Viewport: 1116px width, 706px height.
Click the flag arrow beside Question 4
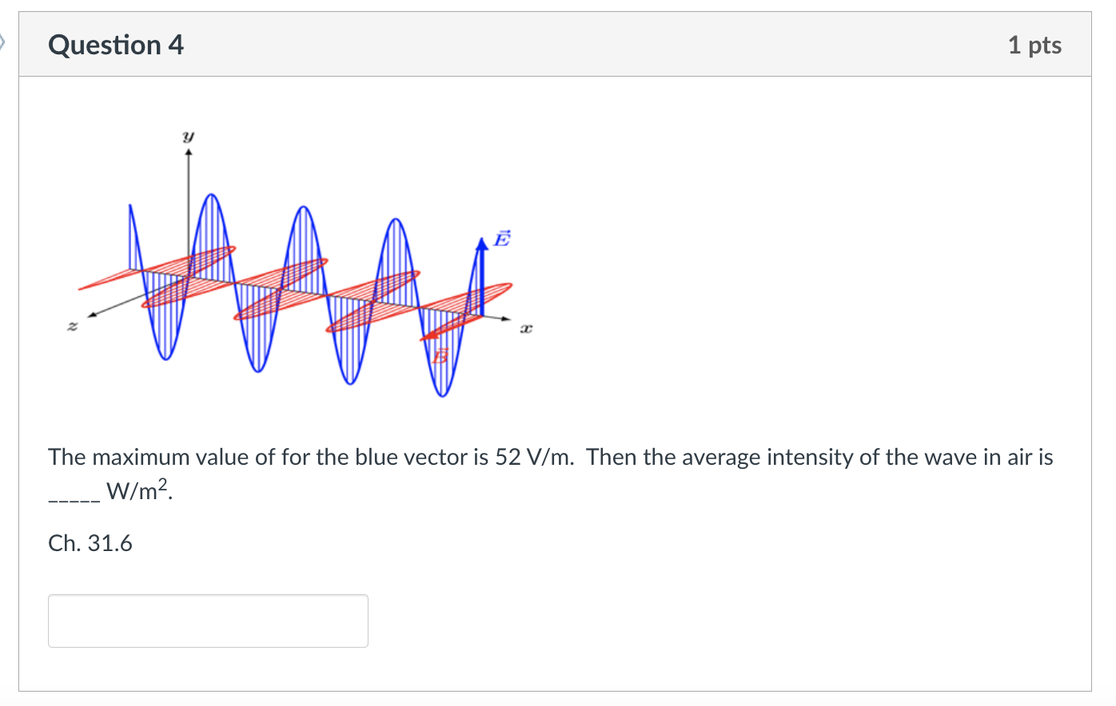pyautogui.click(x=3, y=42)
